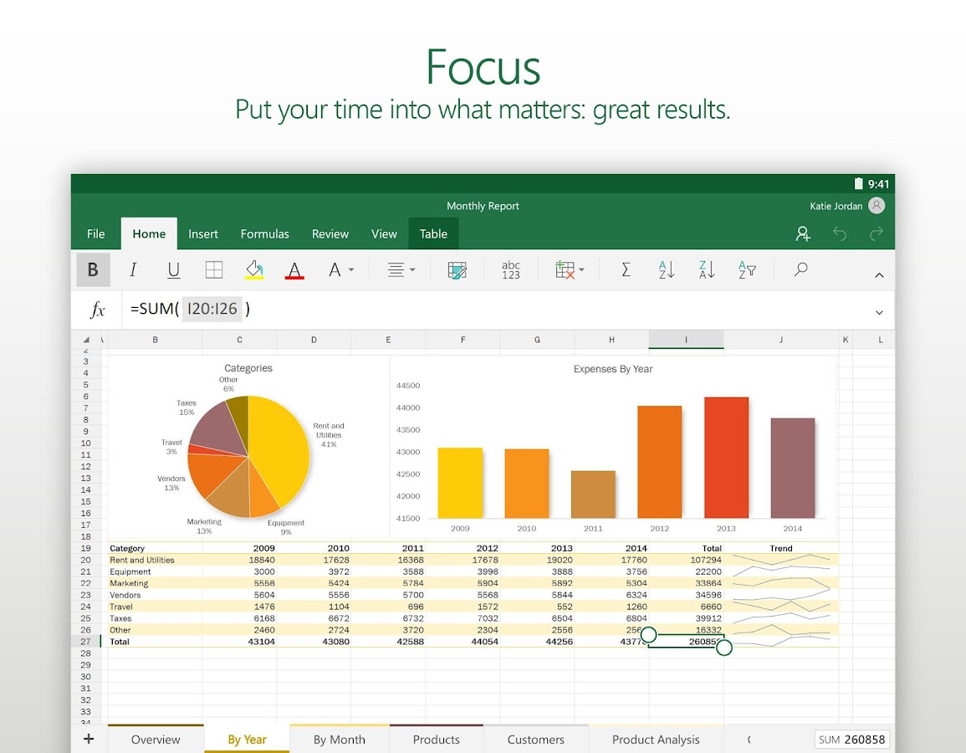This screenshot has width=966, height=753.
Task: Open the By Year sheet
Action: click(247, 739)
